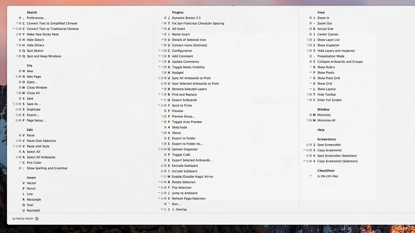Select Convert Icons [Outlines]

(x=189, y=45)
